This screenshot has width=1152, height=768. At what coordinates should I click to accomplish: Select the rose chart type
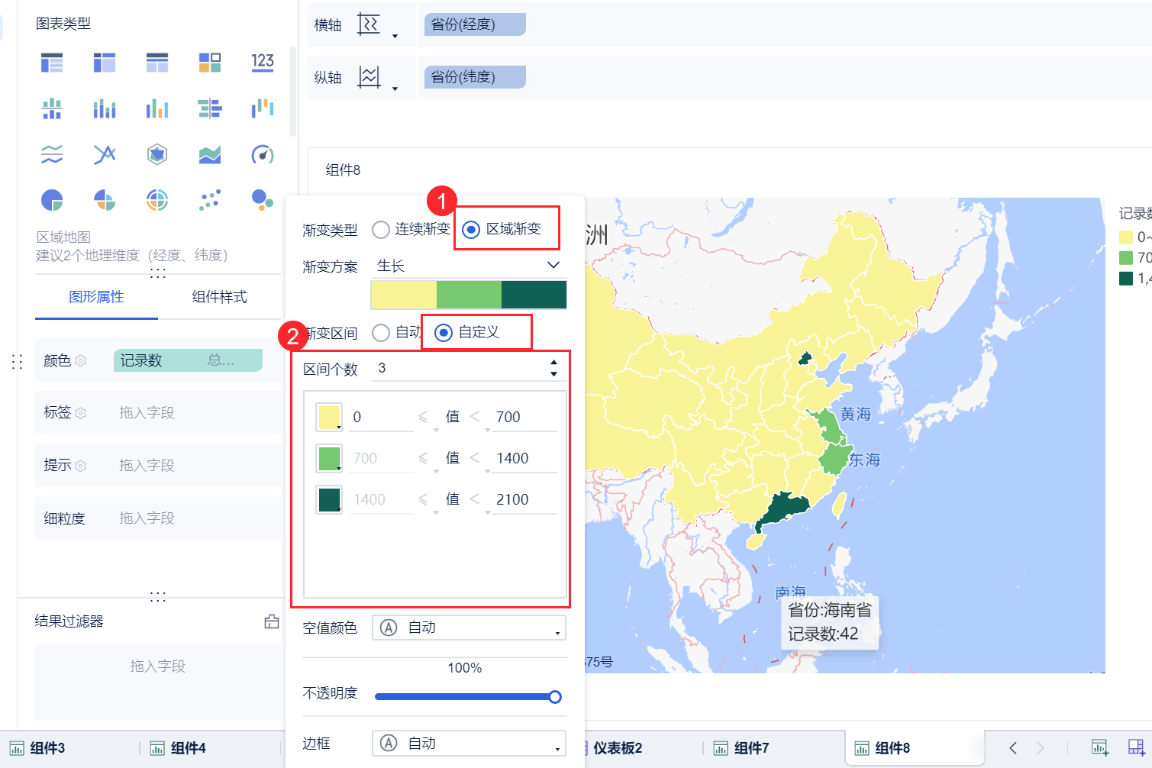[105, 200]
